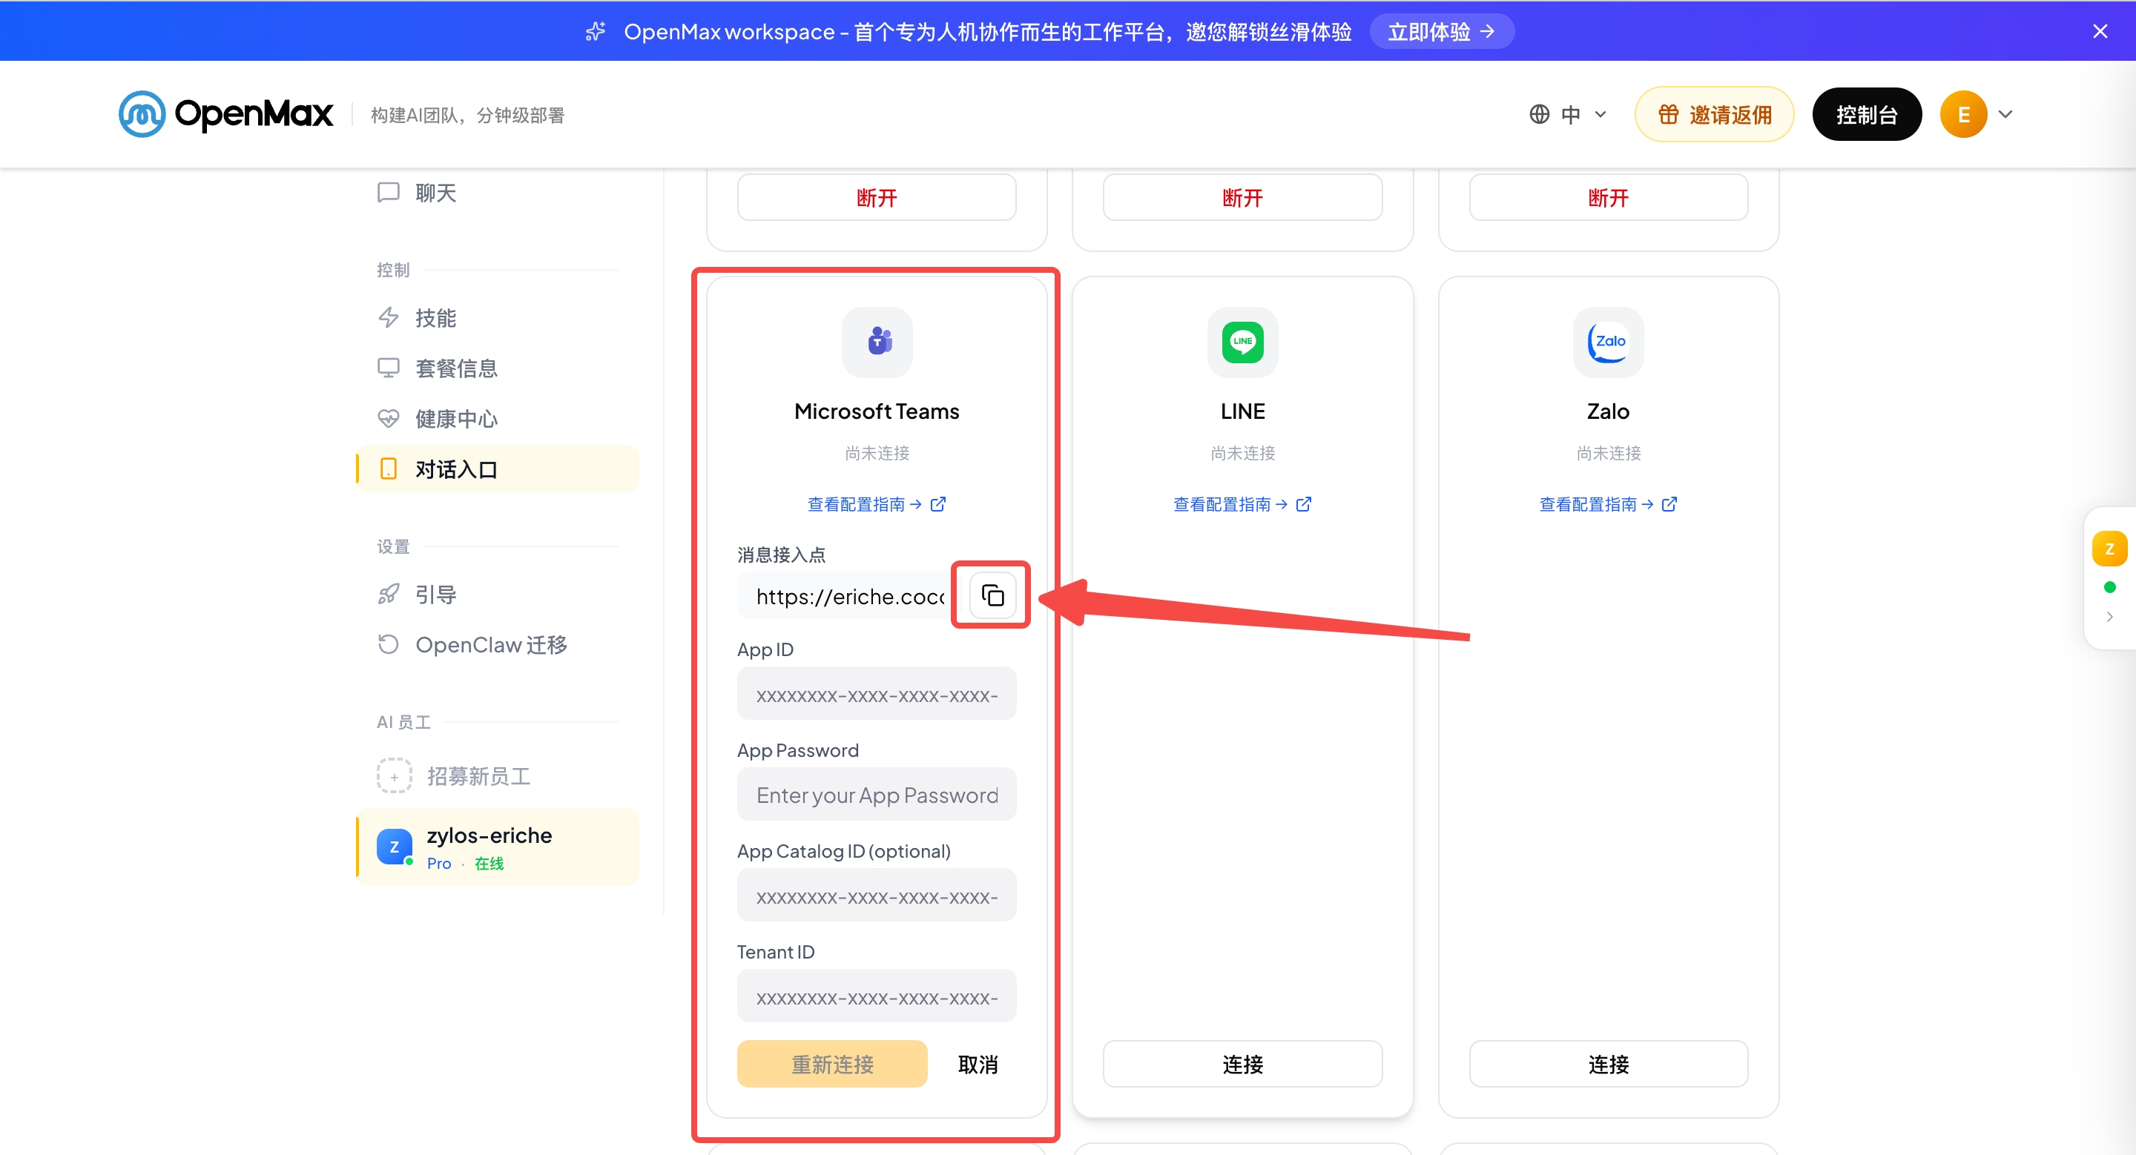Click the lightning icon beside 技能
2136x1155 pixels.
388,317
